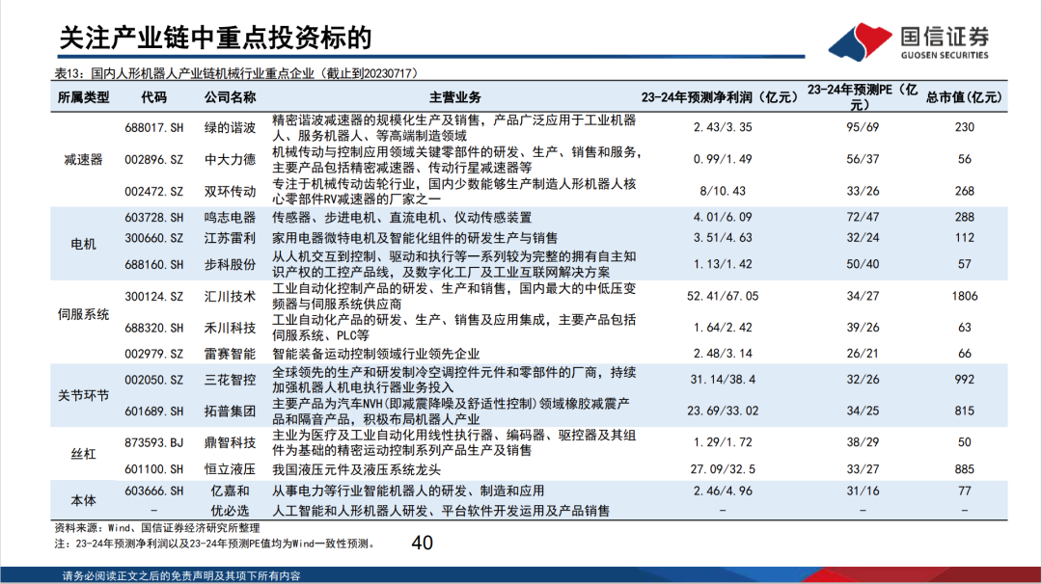Viewport: 1042px width, 584px height.
Task: Select company name 汇川技术
Action: [230, 296]
